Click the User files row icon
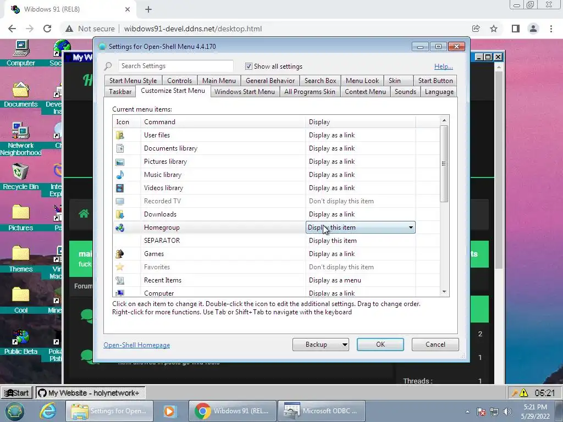 click(x=120, y=135)
